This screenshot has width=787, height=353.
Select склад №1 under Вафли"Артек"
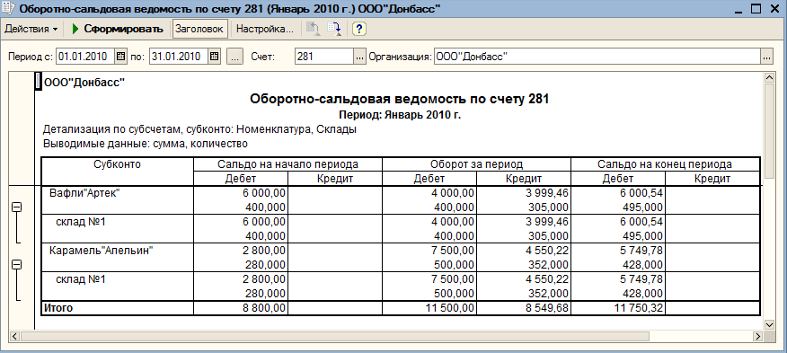point(81,222)
